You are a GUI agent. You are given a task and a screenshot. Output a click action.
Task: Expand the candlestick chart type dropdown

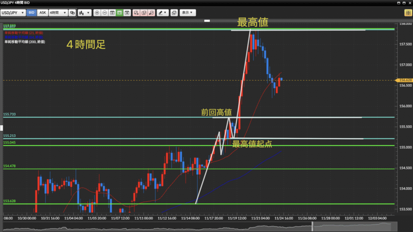pos(85,13)
